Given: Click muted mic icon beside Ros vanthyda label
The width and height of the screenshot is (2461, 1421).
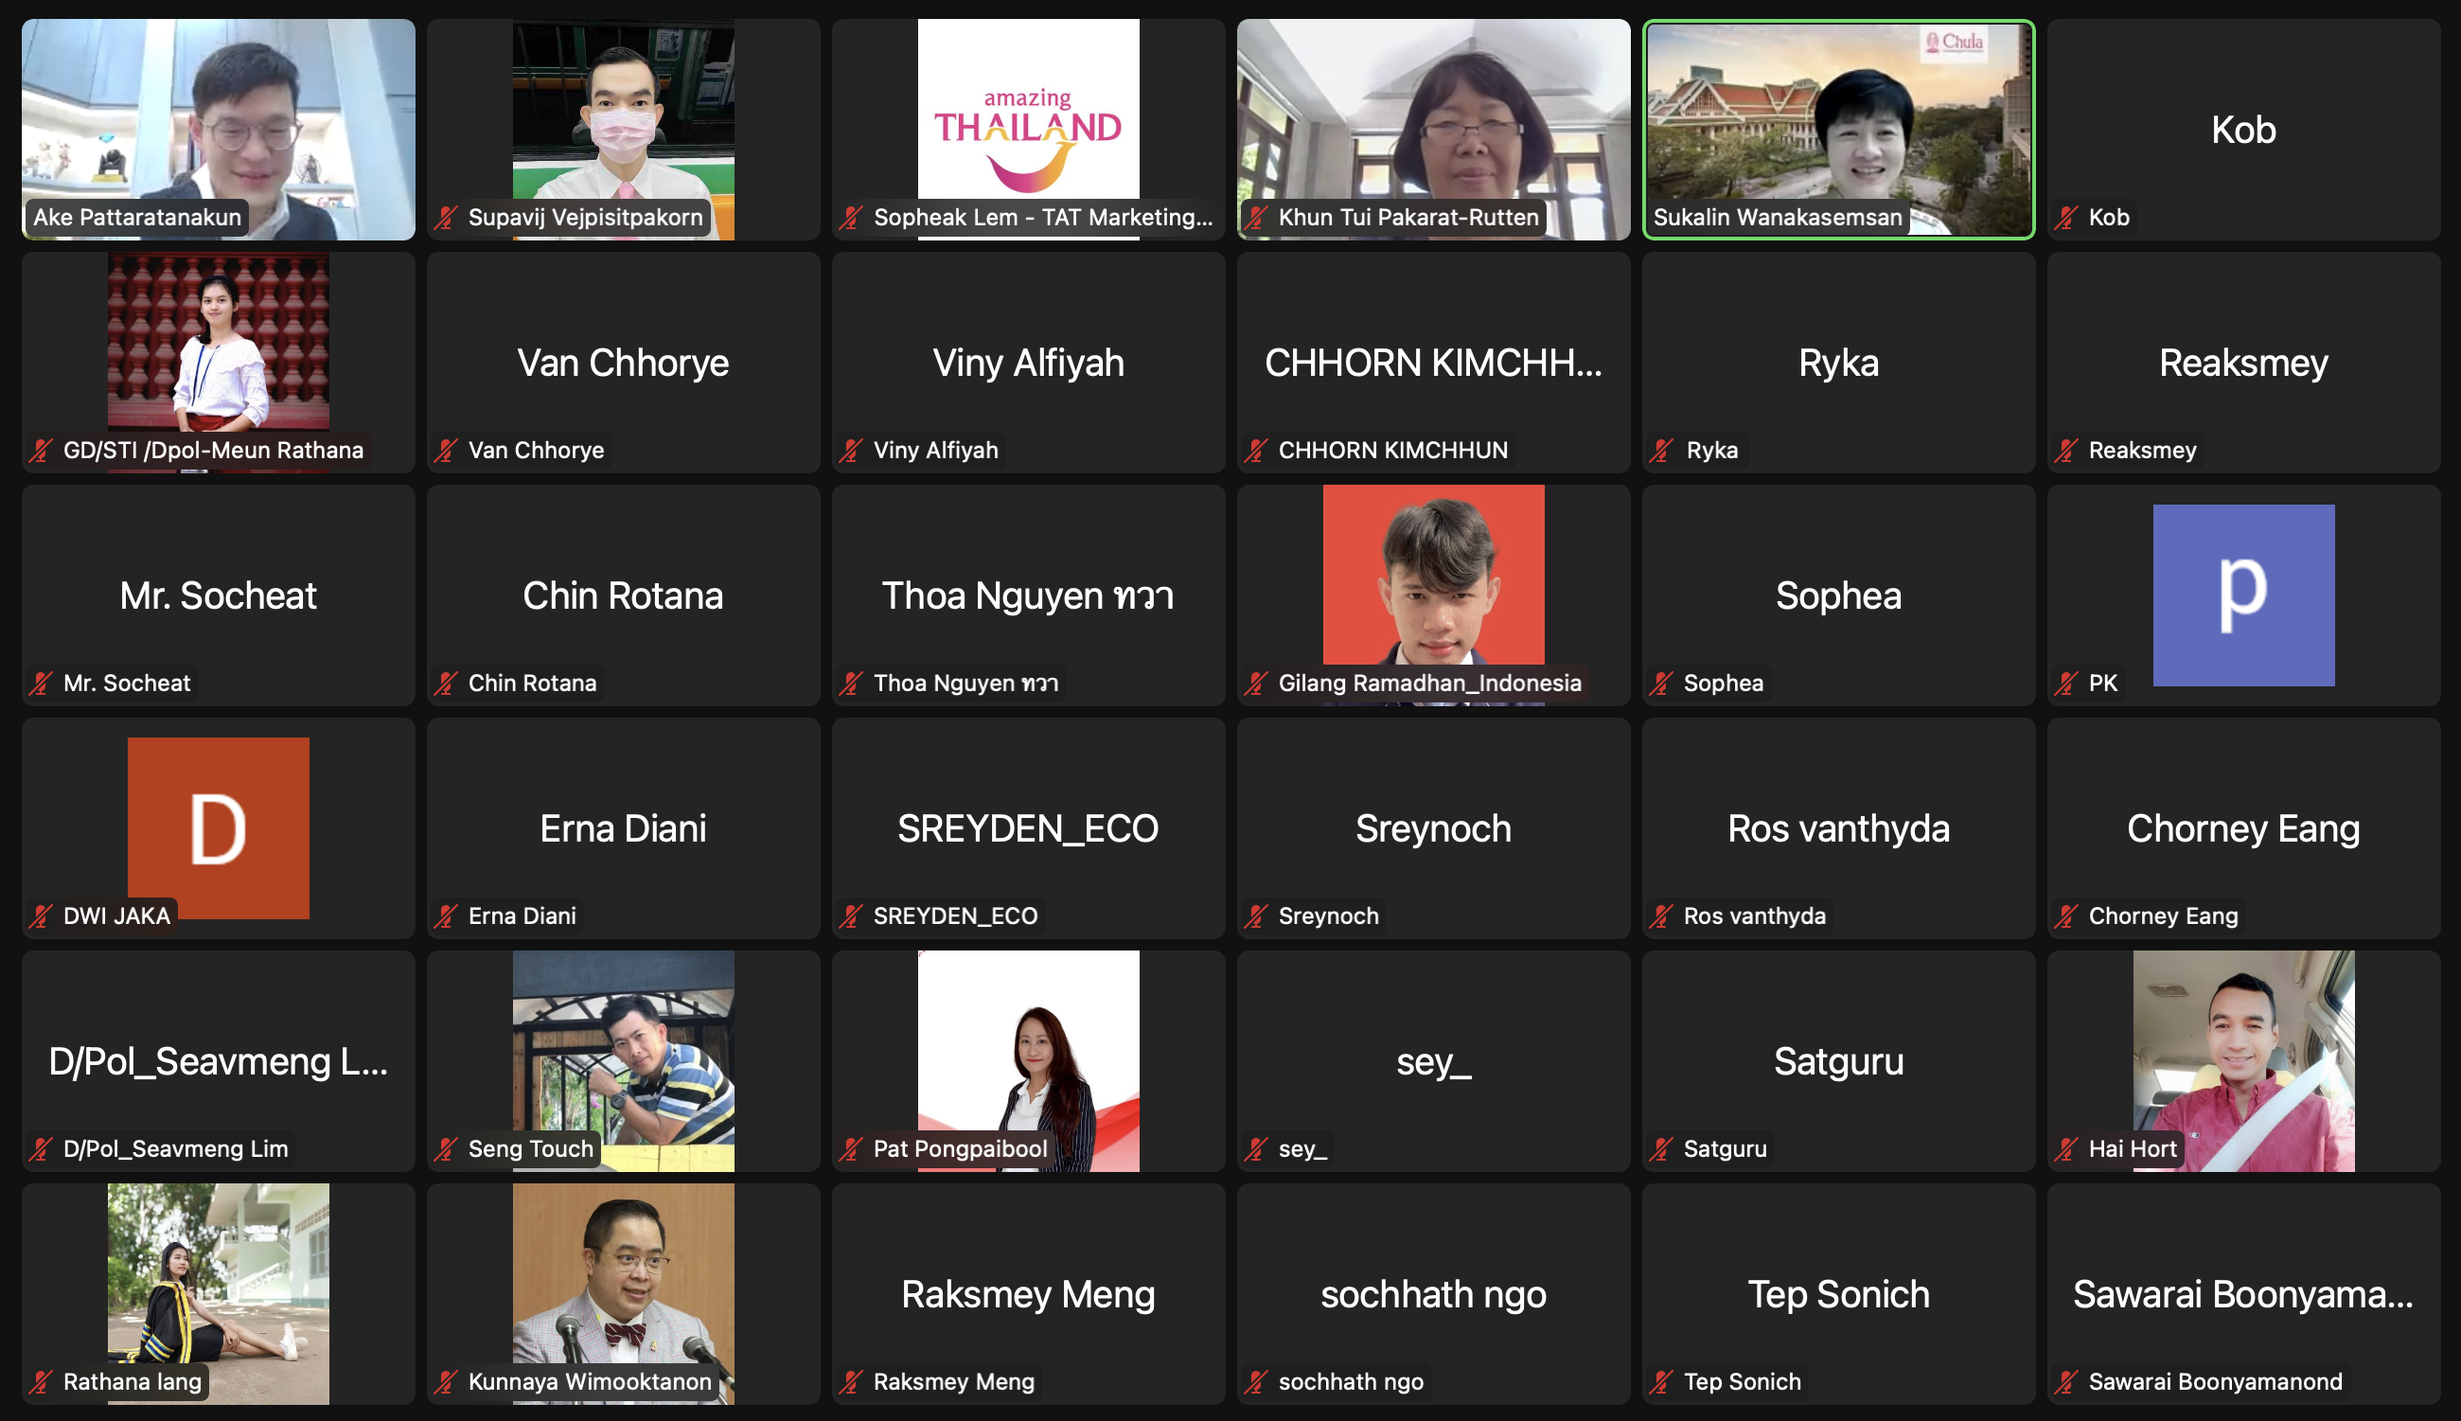Looking at the screenshot, I should pos(1661,915).
